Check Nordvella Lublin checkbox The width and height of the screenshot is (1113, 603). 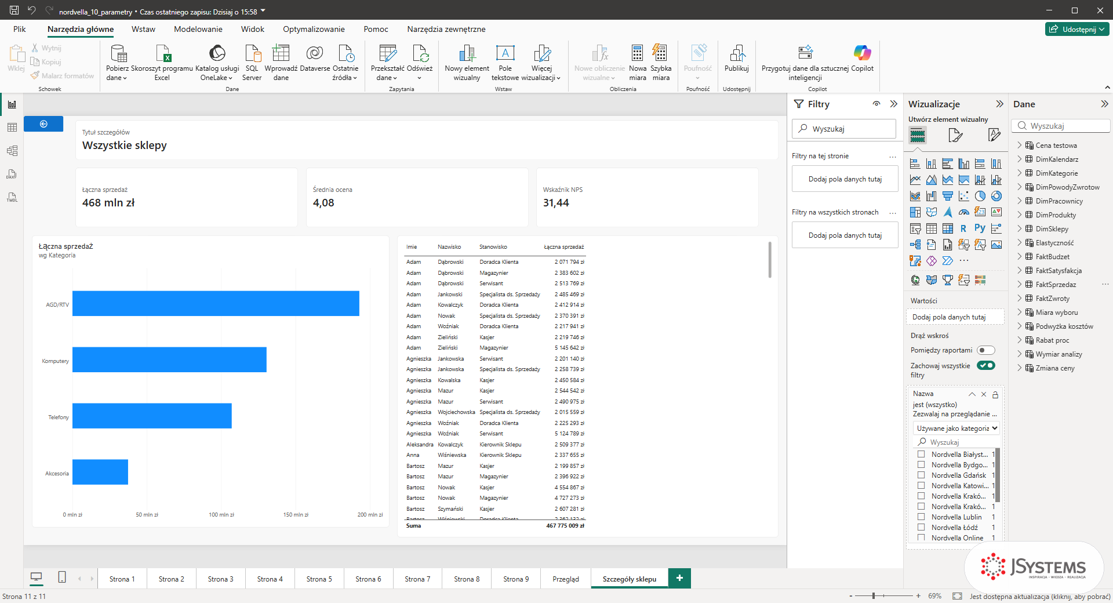pyautogui.click(x=921, y=517)
